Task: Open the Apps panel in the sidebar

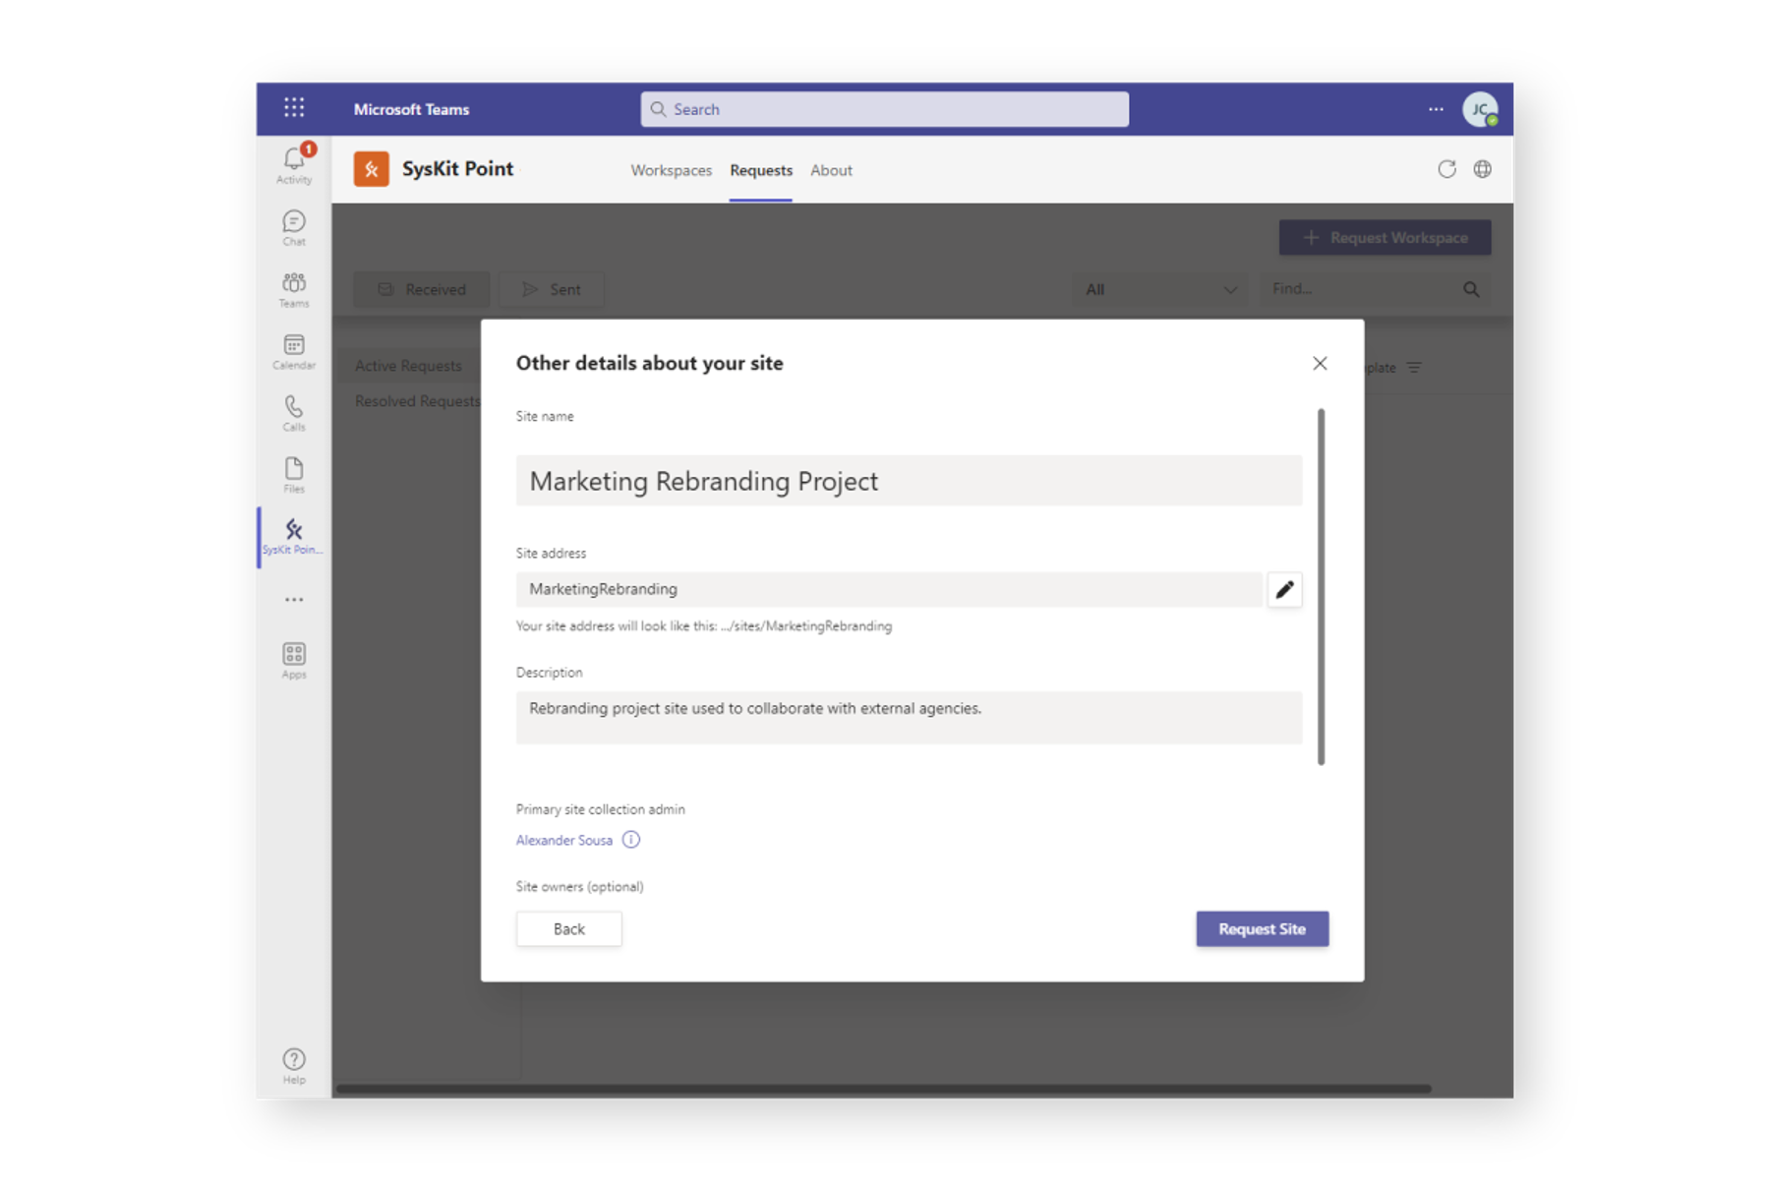Action: coord(292,658)
